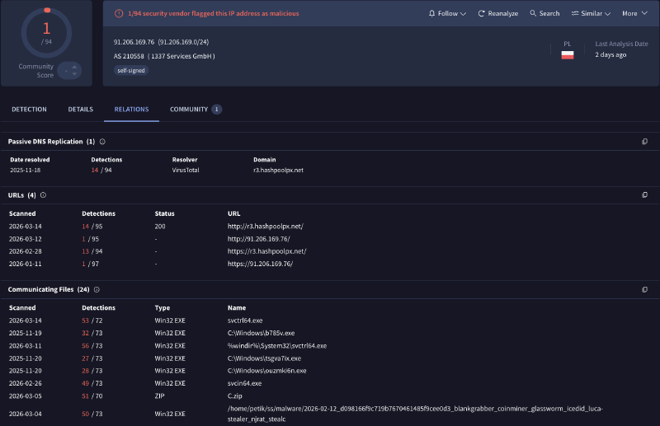Open the svctrl64.exe file entry
This screenshot has width=660, height=426.
pos(245,320)
